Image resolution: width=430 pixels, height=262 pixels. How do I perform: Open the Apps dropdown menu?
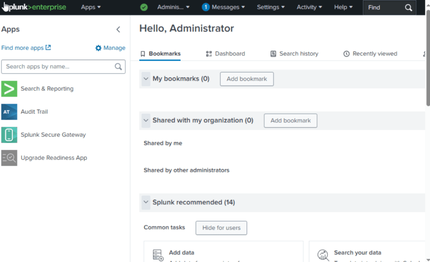[x=91, y=7]
